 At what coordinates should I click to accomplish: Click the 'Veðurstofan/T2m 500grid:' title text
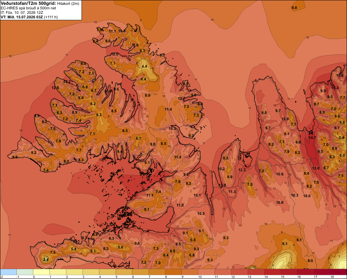pos(28,3)
